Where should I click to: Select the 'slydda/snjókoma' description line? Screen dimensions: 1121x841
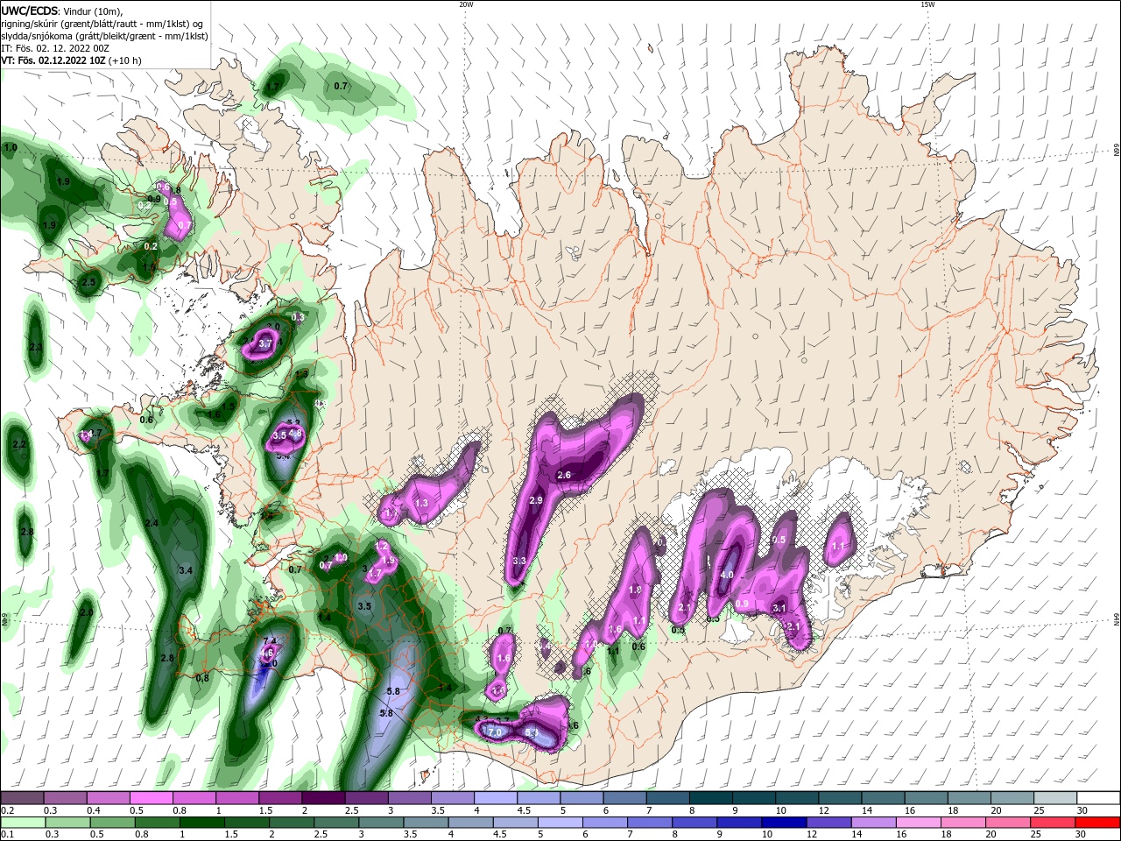tap(104, 36)
